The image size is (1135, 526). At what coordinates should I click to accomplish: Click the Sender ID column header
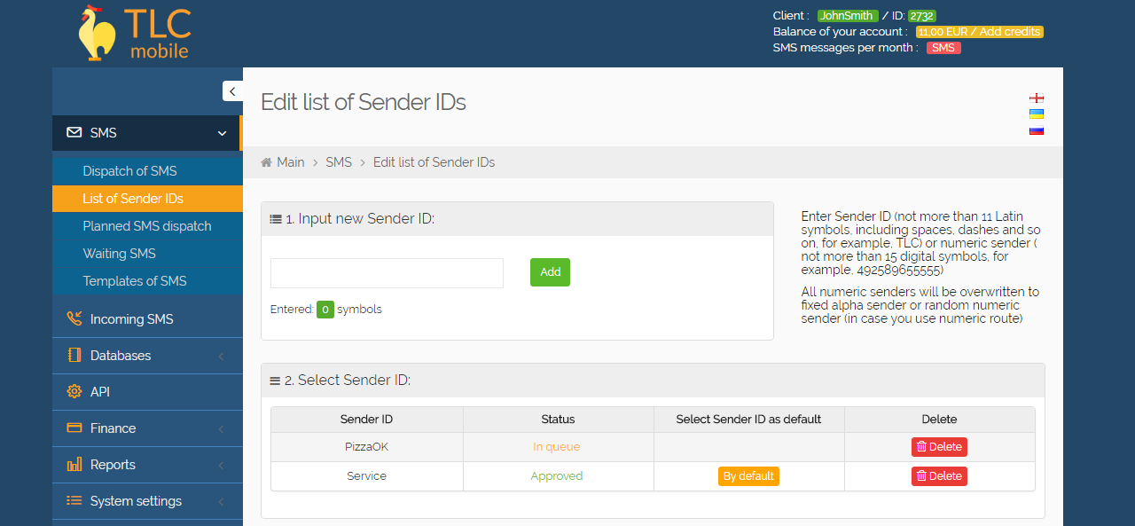click(367, 420)
